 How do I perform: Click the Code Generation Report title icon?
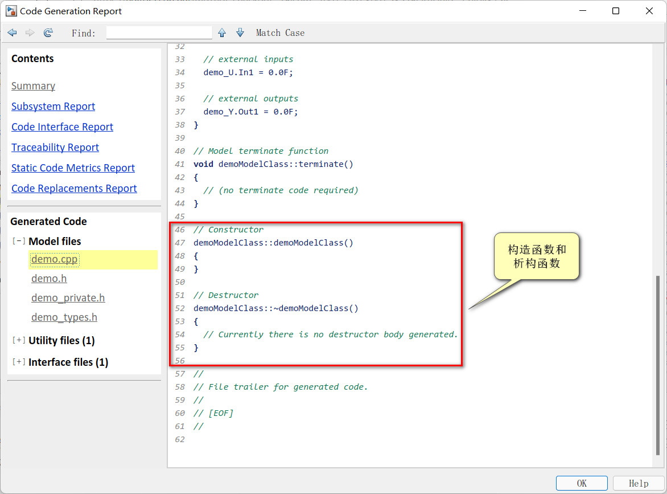[11, 11]
